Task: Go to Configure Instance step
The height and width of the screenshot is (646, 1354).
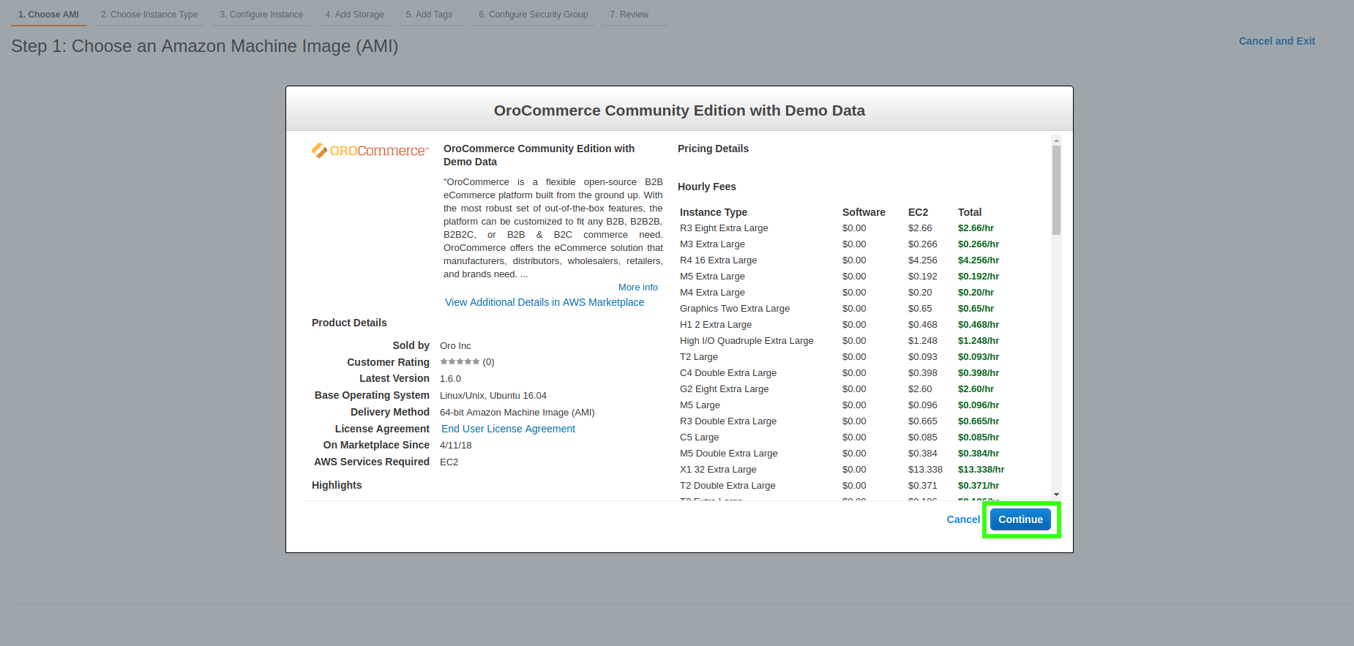Action: coord(261,15)
